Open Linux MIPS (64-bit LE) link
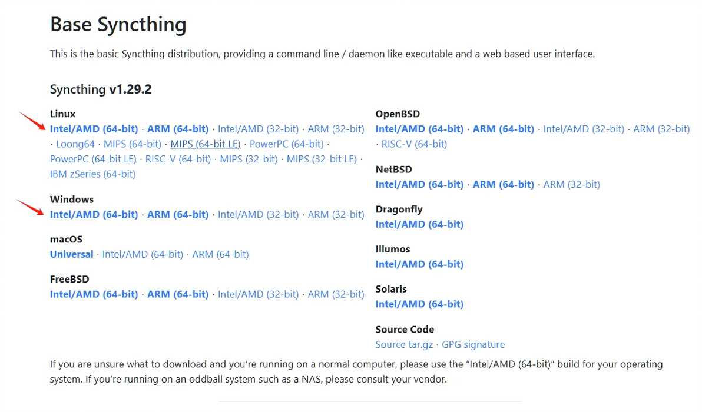702x412 pixels. [205, 144]
